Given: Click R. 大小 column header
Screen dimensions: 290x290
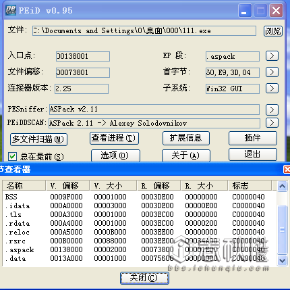Looking at the screenshot, I should click(204, 186).
